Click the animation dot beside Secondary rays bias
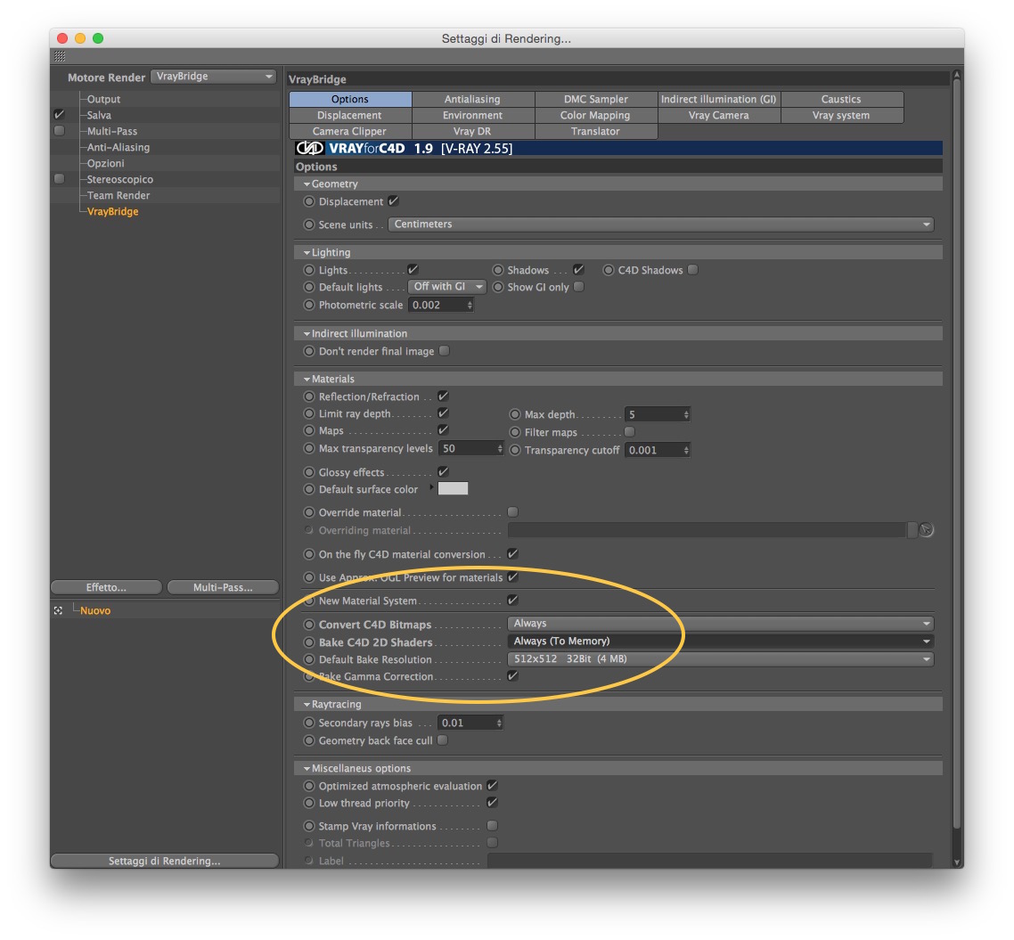Screen dimensions: 1014x940 tap(309, 723)
